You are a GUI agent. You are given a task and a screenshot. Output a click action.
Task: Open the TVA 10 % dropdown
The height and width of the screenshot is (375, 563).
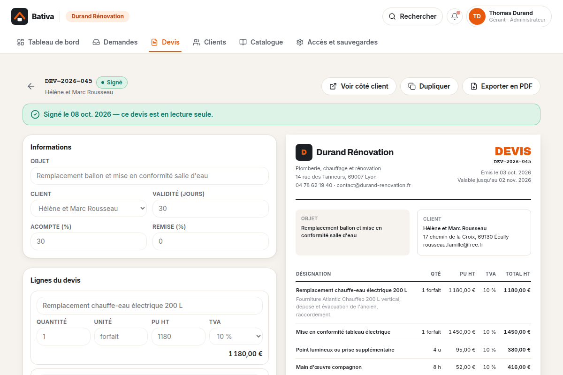[x=236, y=337]
